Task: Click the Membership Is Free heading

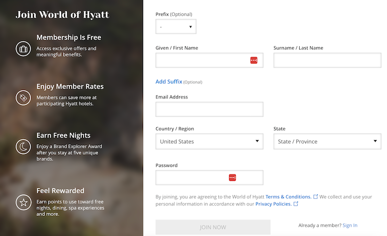Action: [69, 38]
